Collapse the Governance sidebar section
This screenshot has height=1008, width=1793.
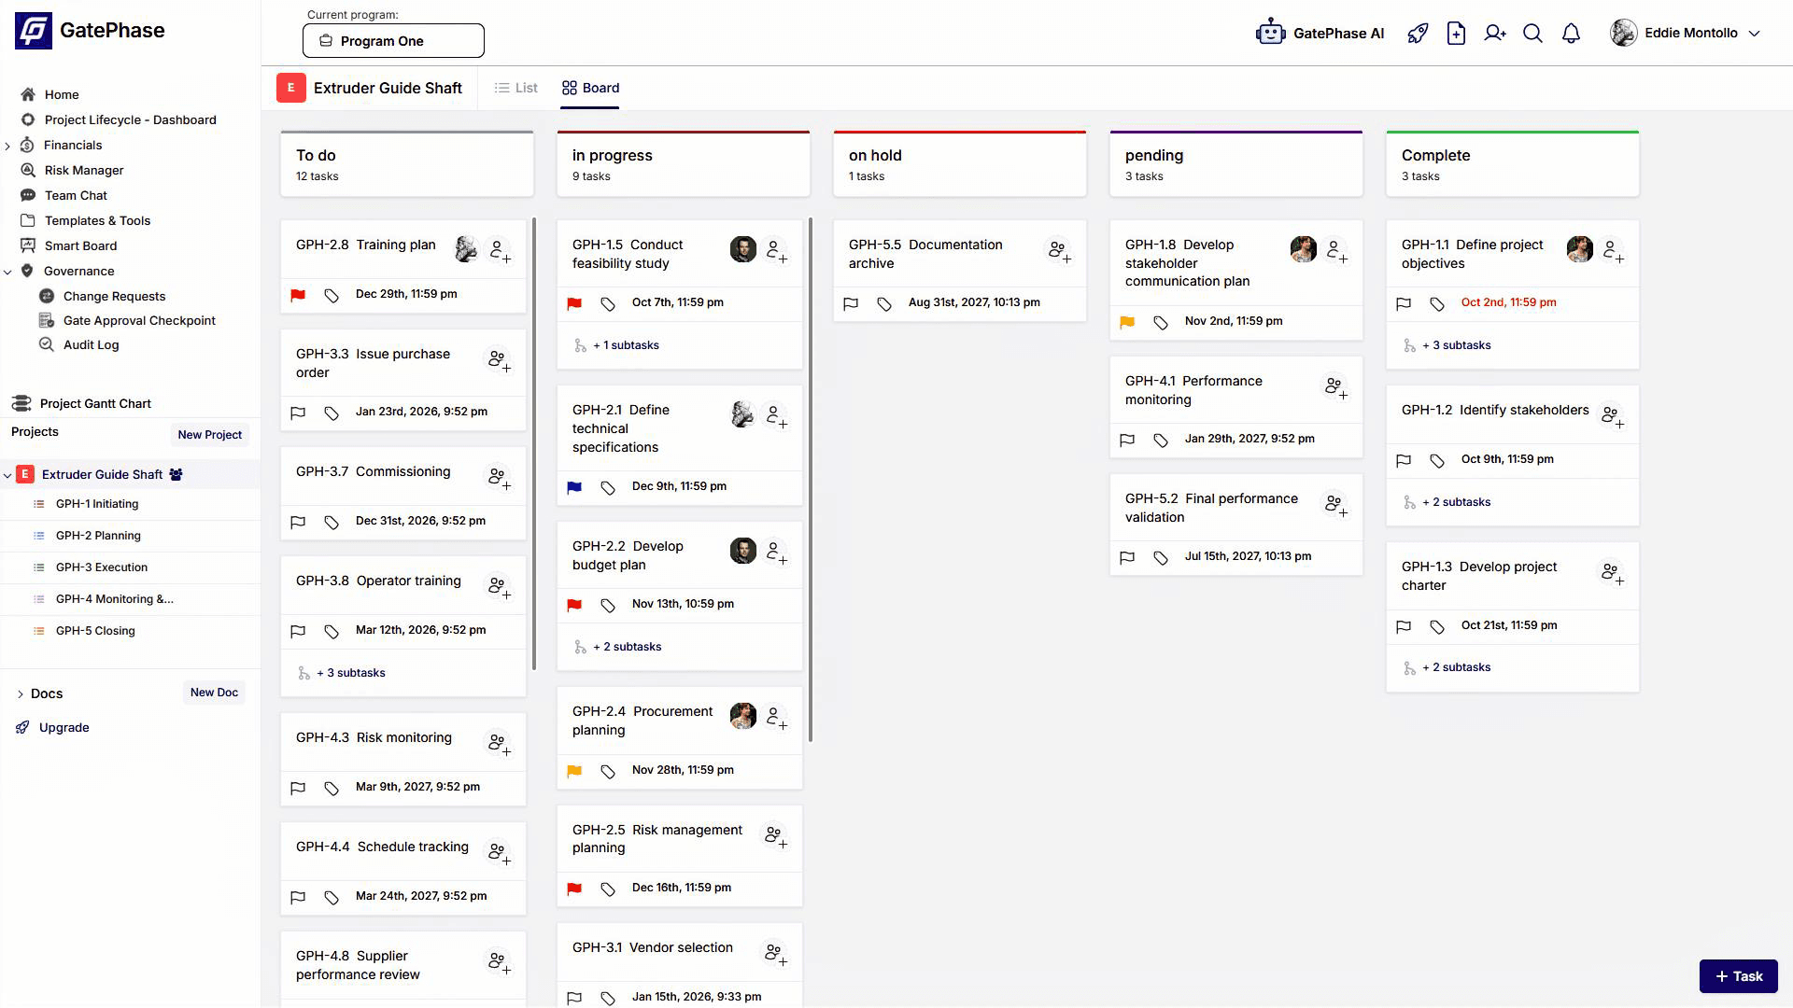click(7, 272)
